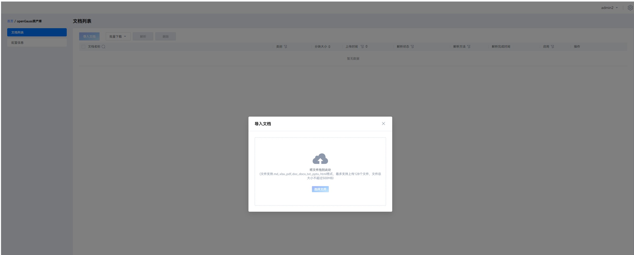Click the 导入文档 toolbar button
Viewport: 634px width, 255px height.
click(89, 36)
